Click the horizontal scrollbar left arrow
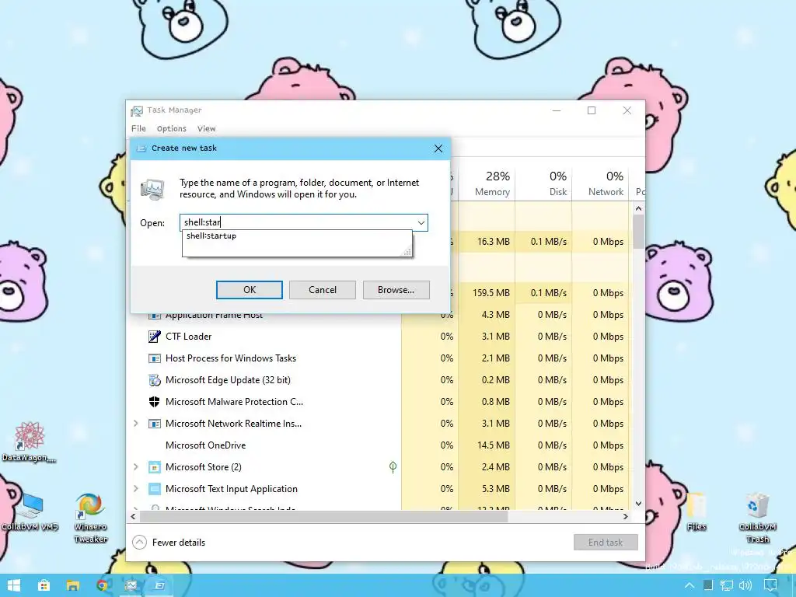Viewport: 796px width, 597px height. point(133,516)
